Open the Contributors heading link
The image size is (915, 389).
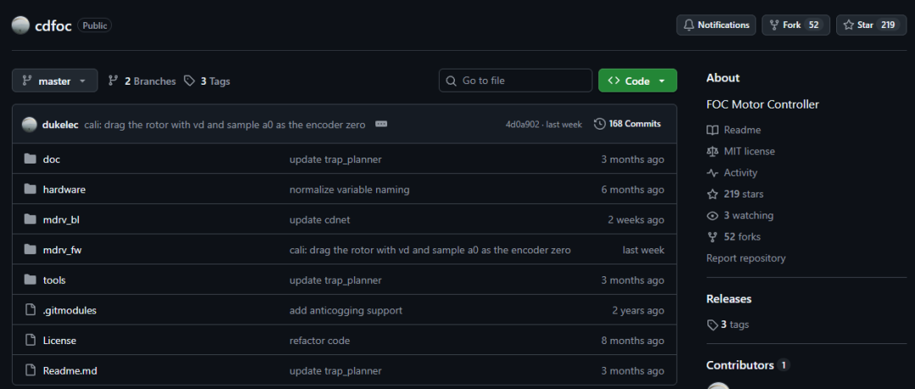pos(747,365)
